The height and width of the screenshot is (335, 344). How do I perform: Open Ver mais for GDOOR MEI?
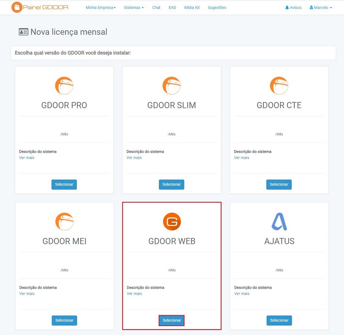27,294
